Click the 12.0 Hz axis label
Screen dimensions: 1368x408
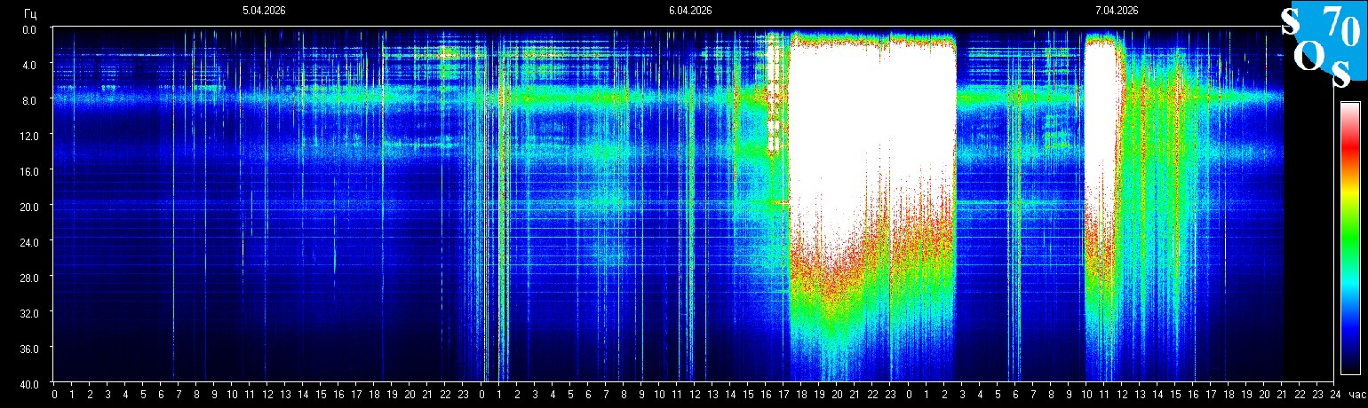[x=31, y=135]
